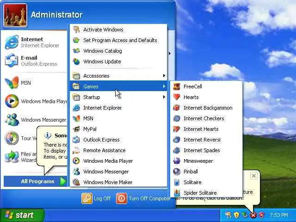Click the Windows Update icon
296x222 pixels.
click(x=76, y=62)
